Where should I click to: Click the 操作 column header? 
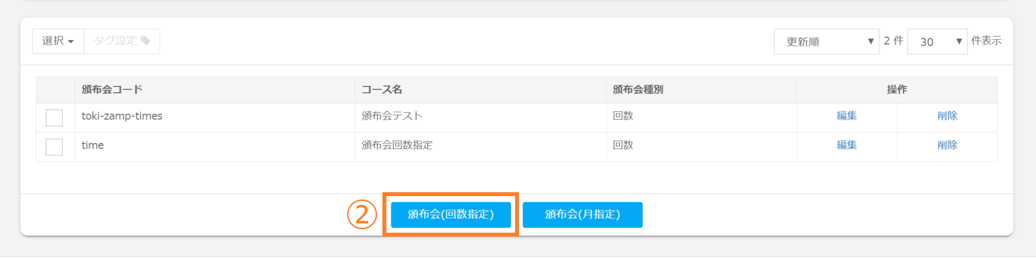[x=896, y=90]
